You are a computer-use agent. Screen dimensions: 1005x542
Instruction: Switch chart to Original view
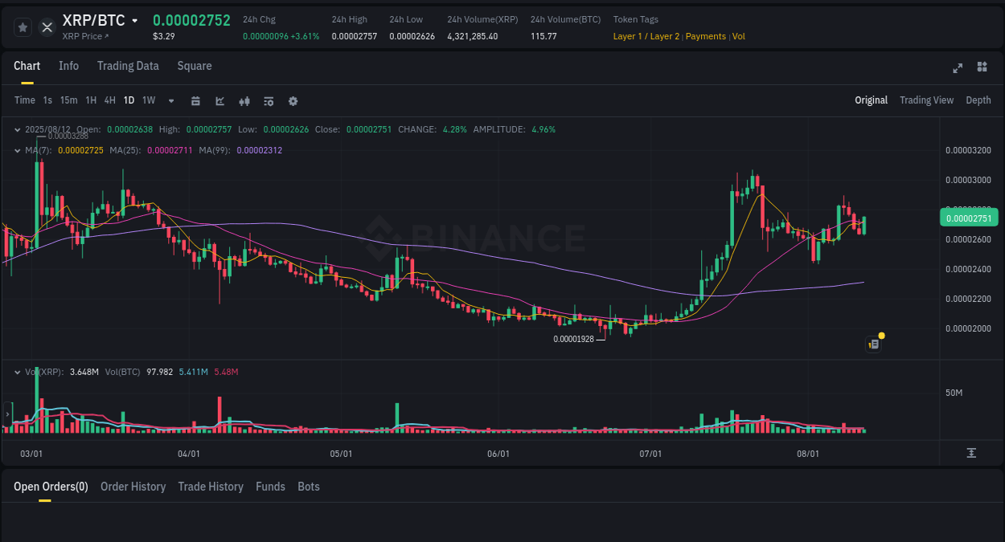point(871,100)
